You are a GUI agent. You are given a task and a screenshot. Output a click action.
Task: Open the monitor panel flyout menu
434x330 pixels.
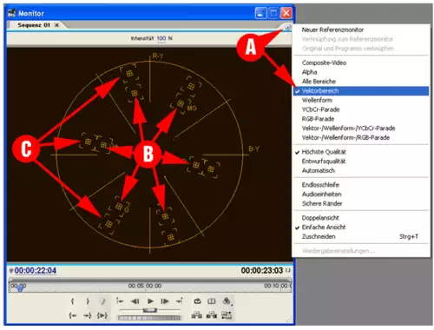pos(287,27)
